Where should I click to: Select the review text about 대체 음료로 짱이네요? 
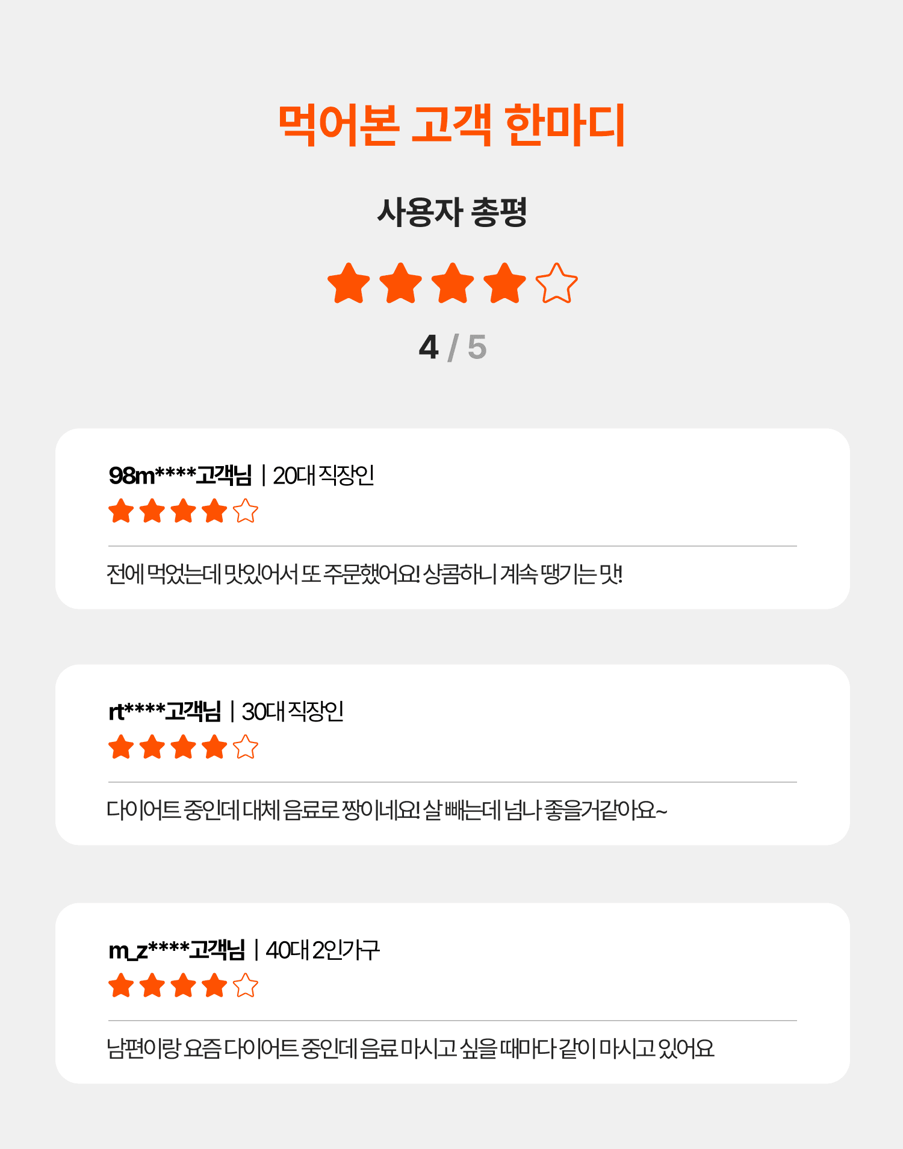pos(386,810)
